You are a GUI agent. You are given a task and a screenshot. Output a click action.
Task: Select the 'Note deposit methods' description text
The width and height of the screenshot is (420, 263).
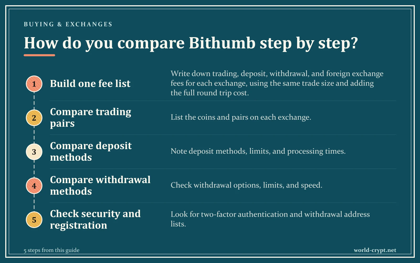point(258,151)
